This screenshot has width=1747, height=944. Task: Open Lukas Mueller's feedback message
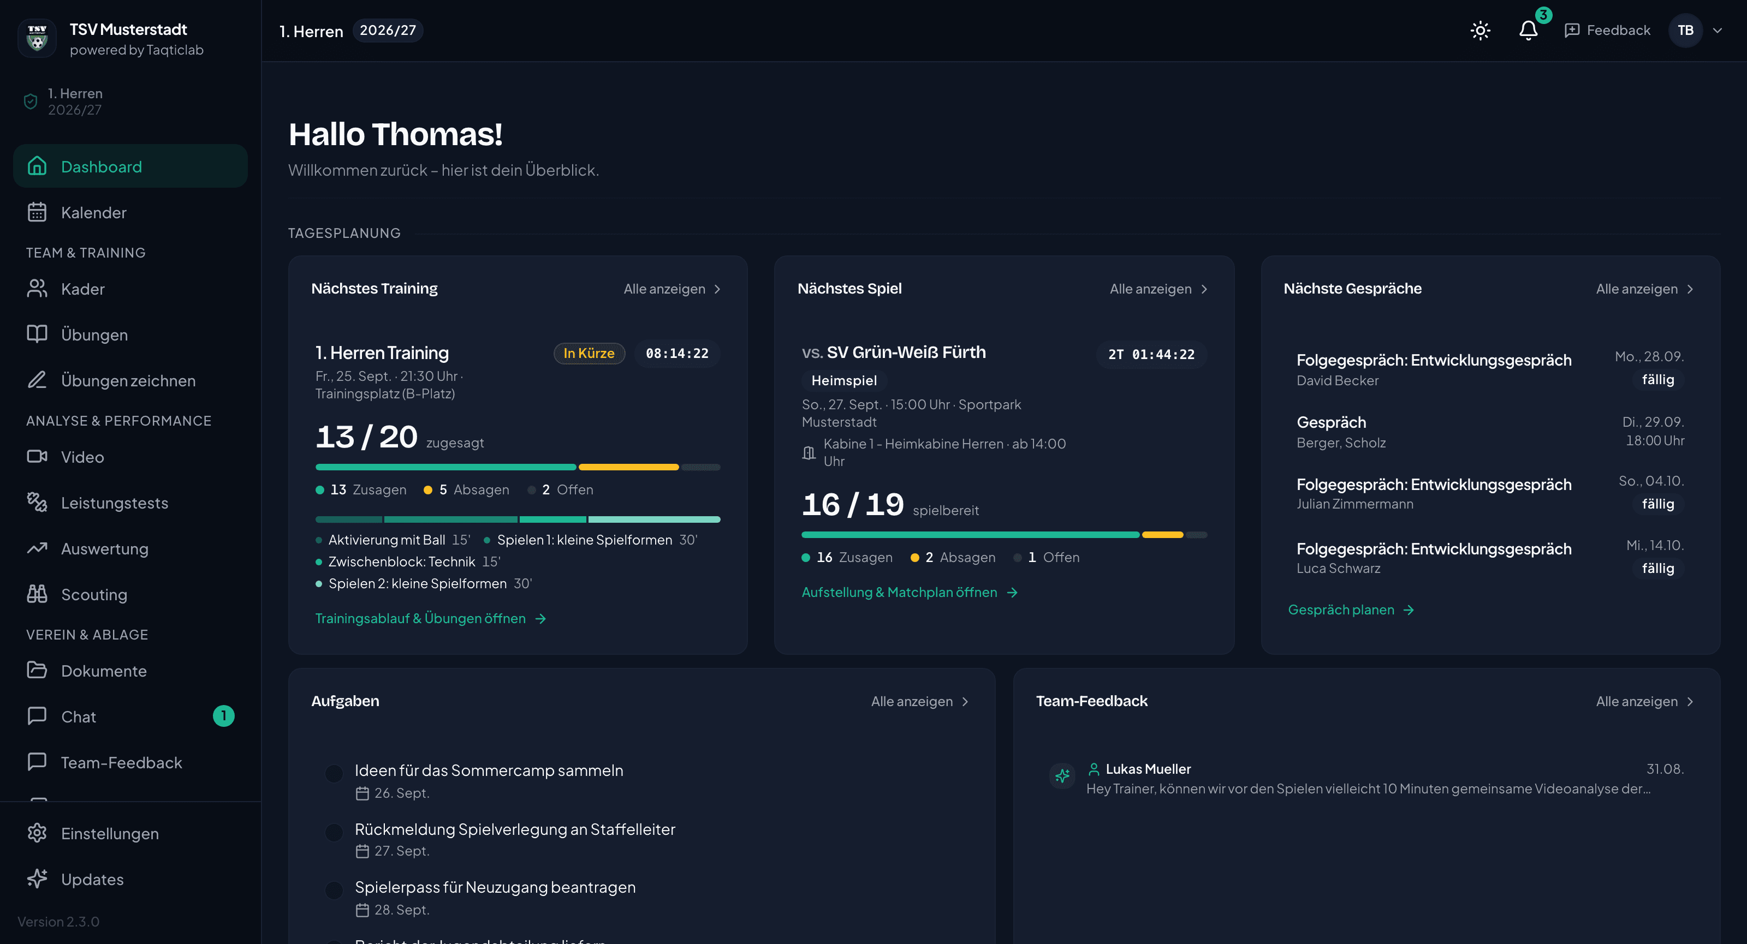tap(1366, 778)
